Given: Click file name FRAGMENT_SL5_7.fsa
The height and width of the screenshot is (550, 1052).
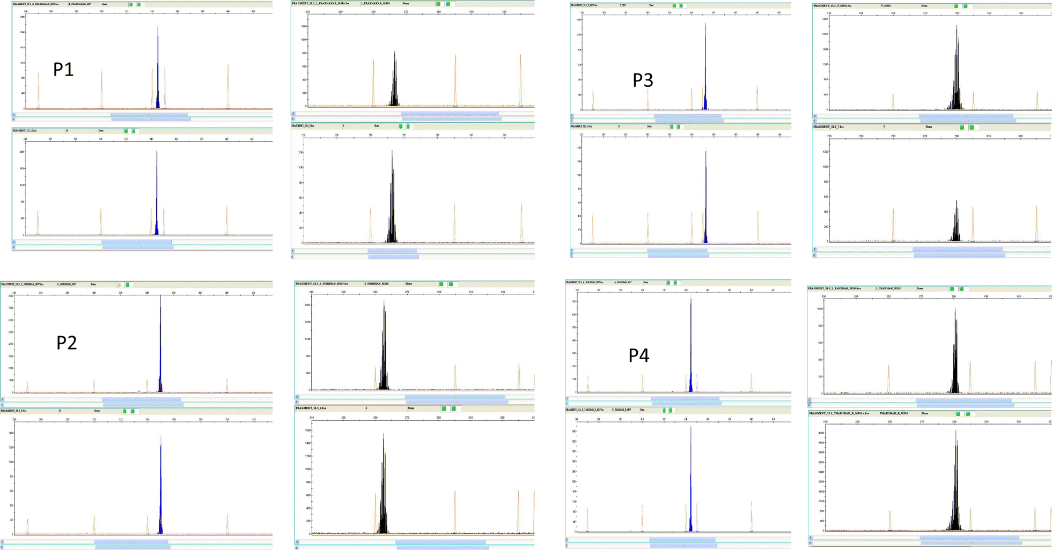Looking at the screenshot, I should click(828, 127).
